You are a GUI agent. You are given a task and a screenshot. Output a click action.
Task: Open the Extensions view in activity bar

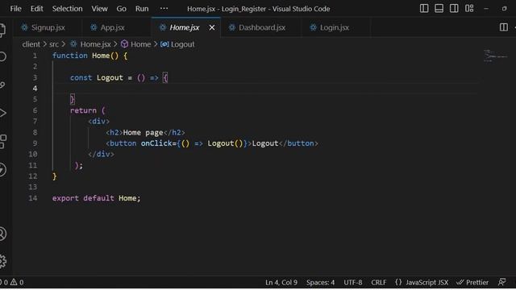(2, 142)
